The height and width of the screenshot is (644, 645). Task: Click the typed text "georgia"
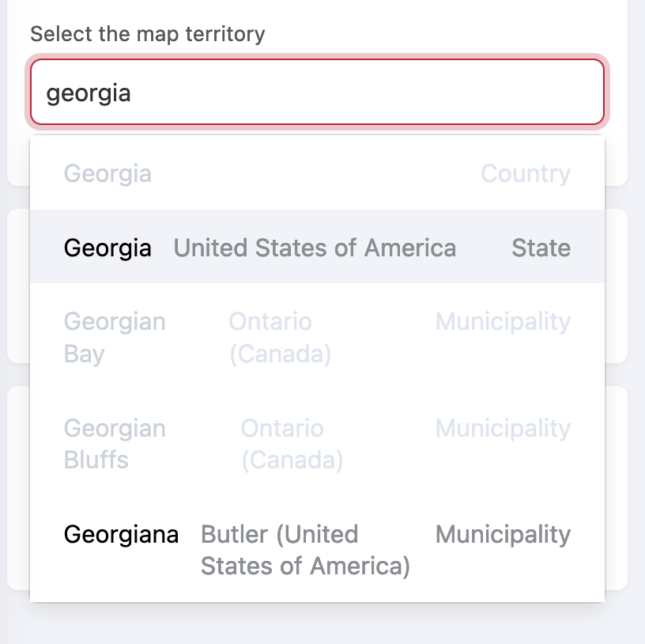(89, 93)
